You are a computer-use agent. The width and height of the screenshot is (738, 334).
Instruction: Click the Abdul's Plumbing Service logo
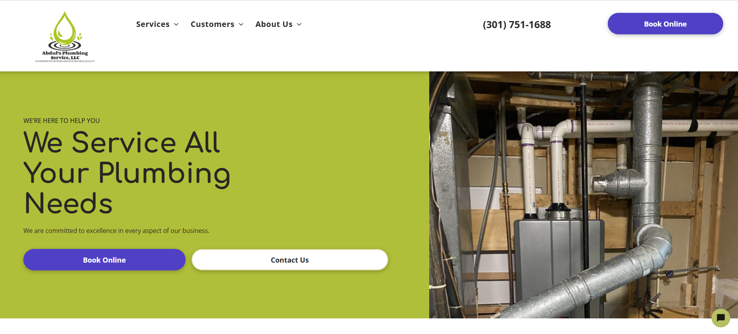pyautogui.click(x=65, y=37)
